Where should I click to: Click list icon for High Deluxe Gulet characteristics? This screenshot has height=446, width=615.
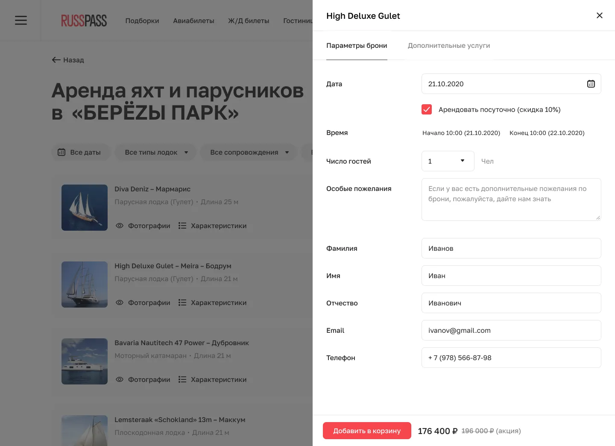(x=182, y=302)
